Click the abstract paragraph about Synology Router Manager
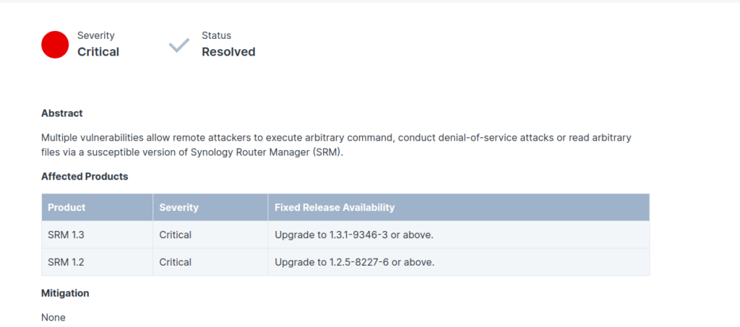The width and height of the screenshot is (740, 327). (336, 146)
